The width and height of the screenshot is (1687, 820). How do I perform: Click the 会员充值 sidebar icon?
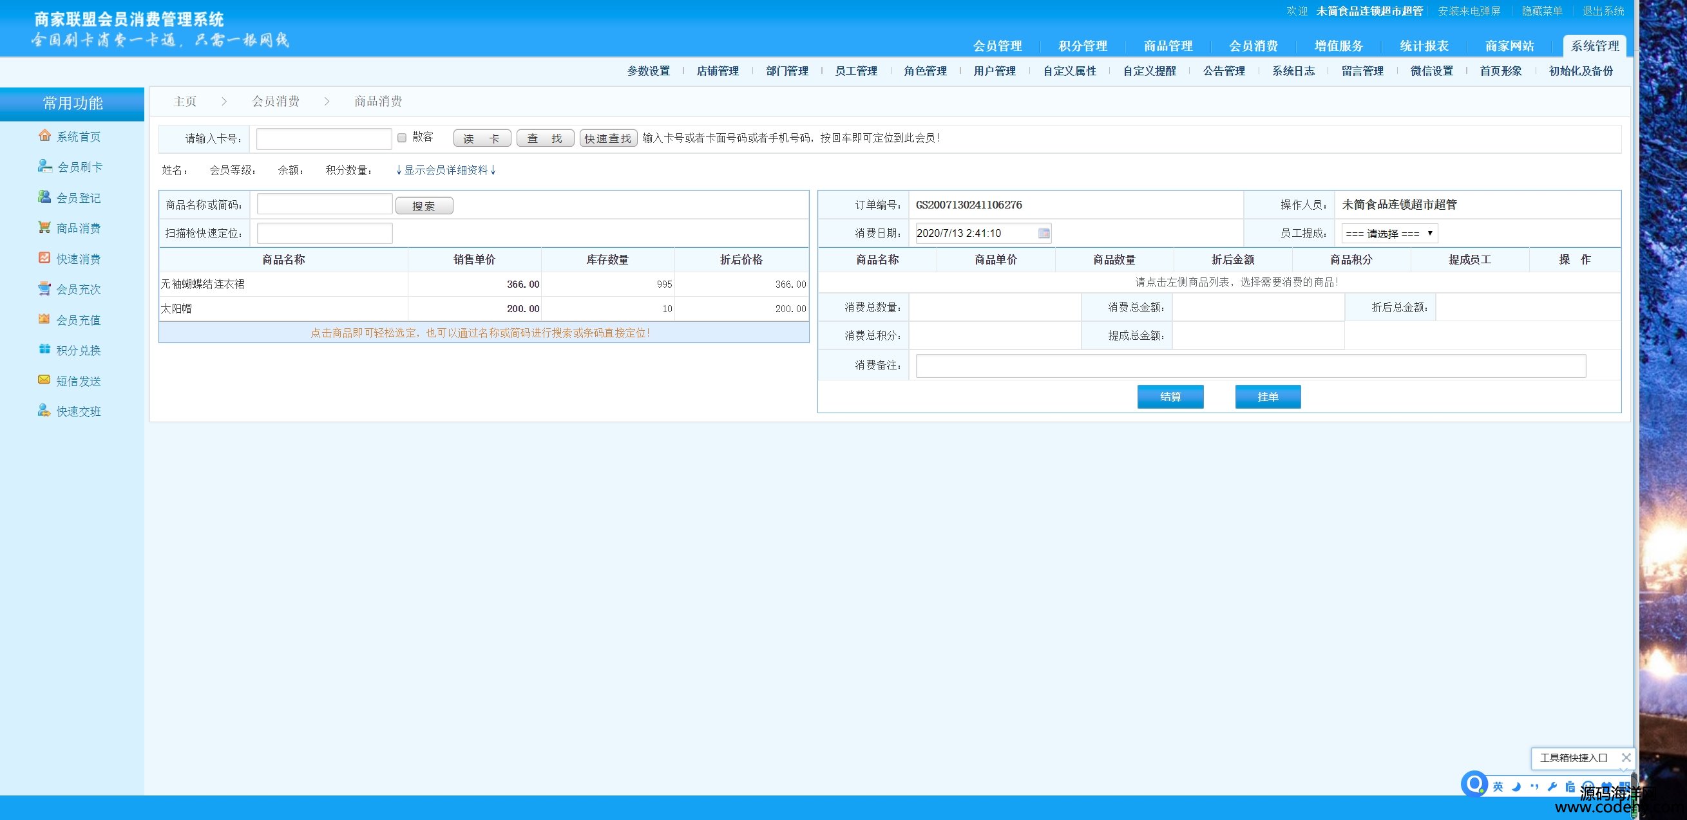tap(44, 319)
